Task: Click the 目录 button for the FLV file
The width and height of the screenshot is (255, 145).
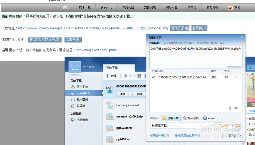Action: (x=140, y=94)
